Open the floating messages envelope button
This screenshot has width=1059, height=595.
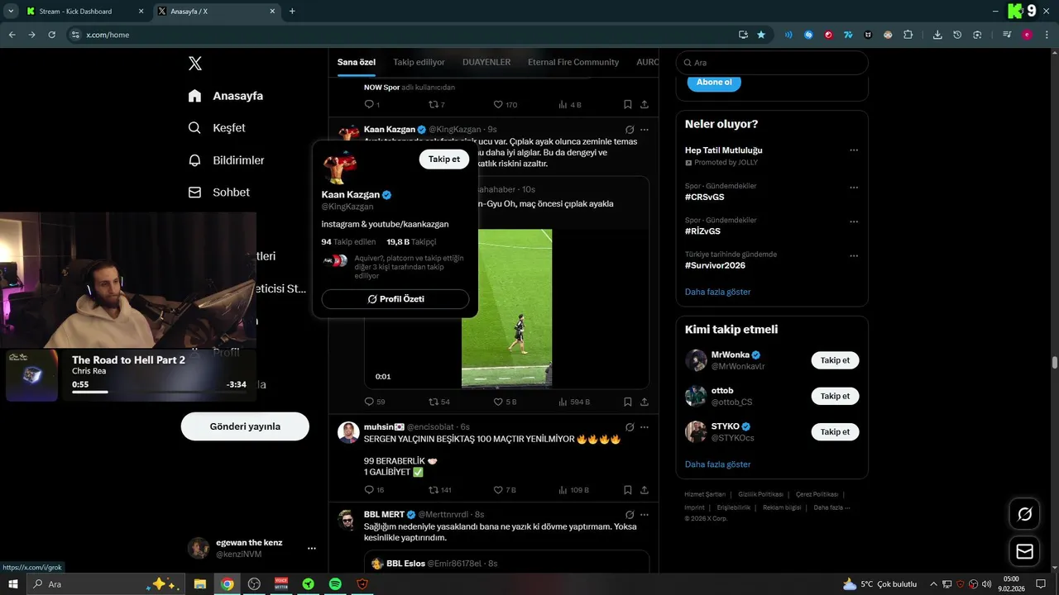1024,551
